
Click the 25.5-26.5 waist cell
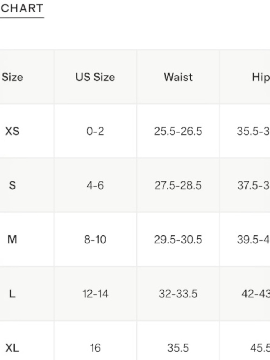pyautogui.click(x=178, y=131)
